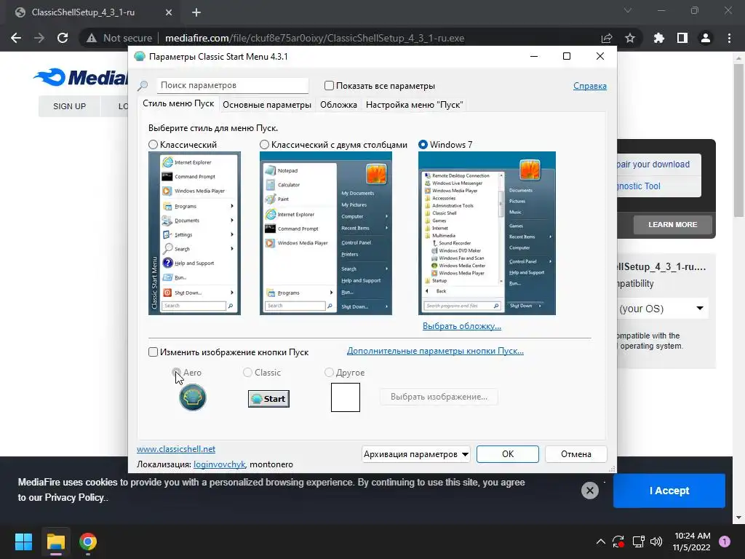This screenshot has width=745, height=559.
Task: Visit www.classicshell.net link
Action: [176, 448]
